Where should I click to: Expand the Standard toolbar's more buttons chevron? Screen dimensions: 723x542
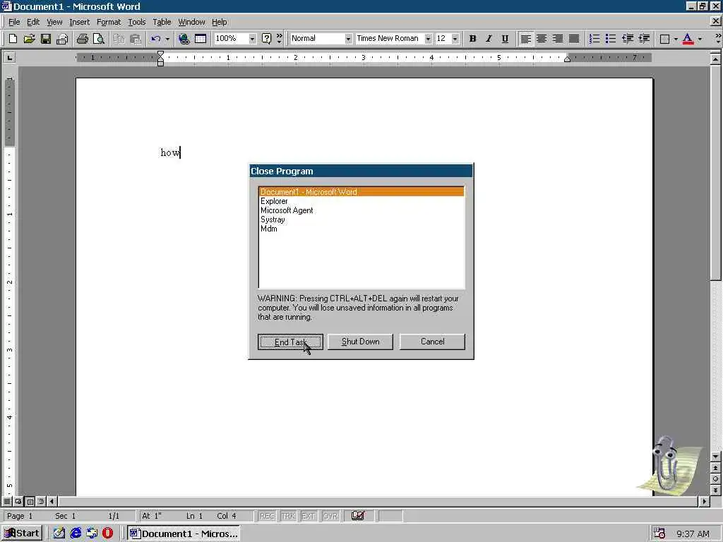coord(280,39)
